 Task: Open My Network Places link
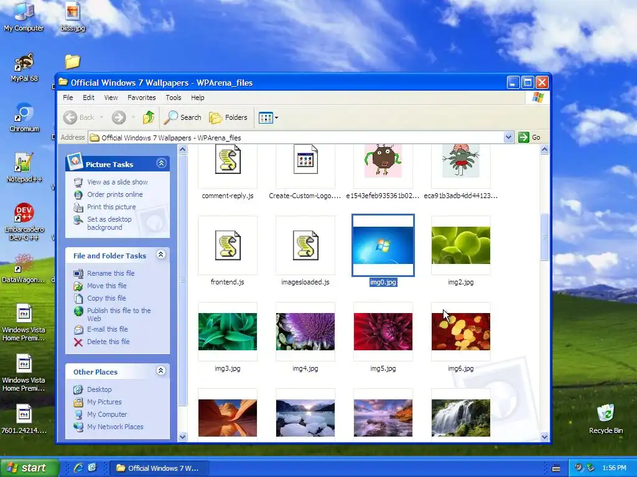[115, 427]
